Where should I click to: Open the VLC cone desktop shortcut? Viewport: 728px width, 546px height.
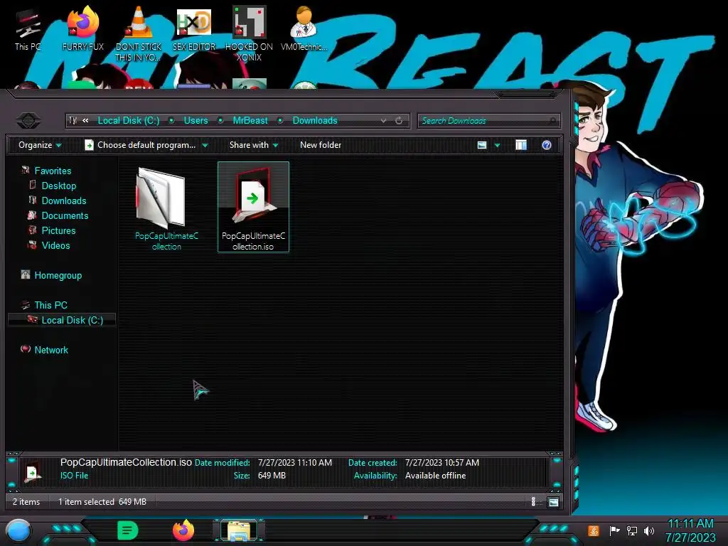tap(139, 33)
